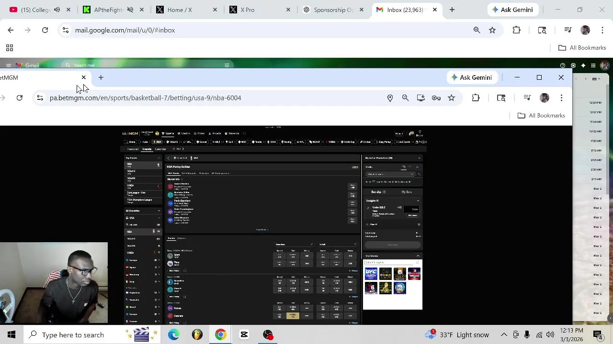Click tab search icon in BetMGM toolbar
The image size is (613, 344).
tap(501, 98)
